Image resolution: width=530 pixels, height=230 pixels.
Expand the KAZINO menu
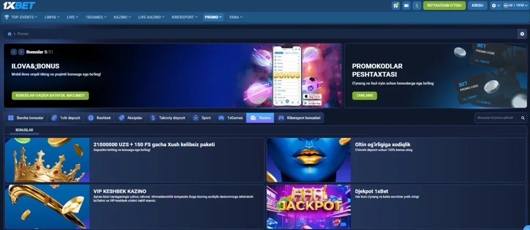(122, 17)
